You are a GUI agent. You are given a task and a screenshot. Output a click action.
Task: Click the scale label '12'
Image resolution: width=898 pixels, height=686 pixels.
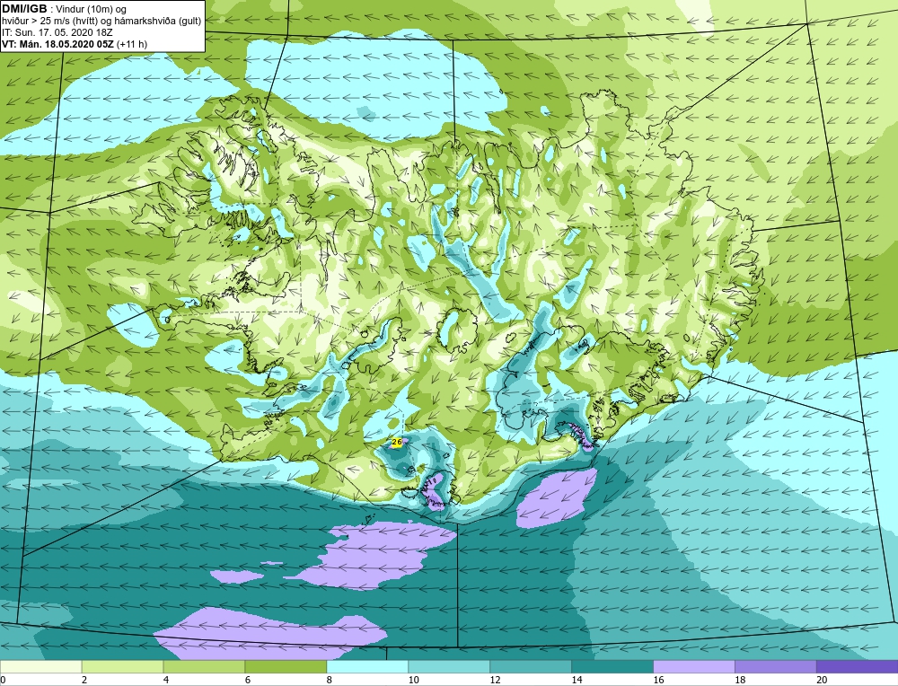point(495,681)
